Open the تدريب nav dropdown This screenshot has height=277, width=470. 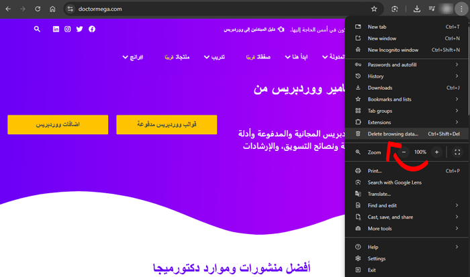click(x=214, y=57)
